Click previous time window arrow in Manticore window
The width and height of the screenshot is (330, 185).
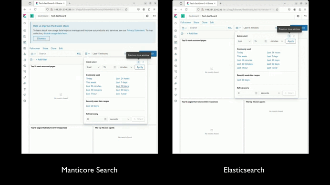[x=138, y=62]
